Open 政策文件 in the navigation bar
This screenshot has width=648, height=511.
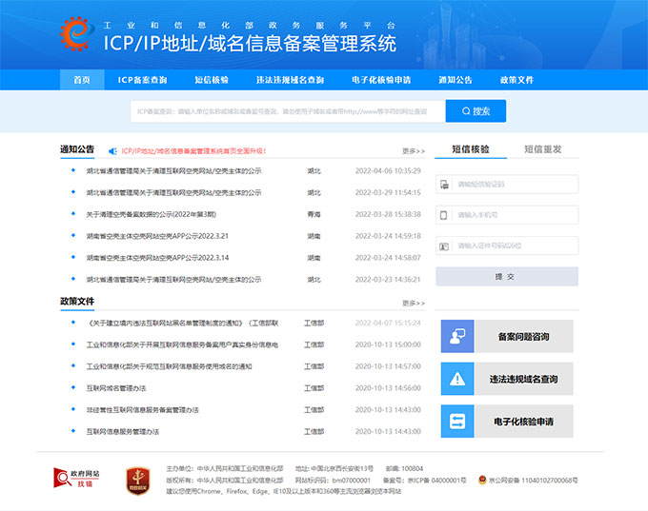(517, 80)
